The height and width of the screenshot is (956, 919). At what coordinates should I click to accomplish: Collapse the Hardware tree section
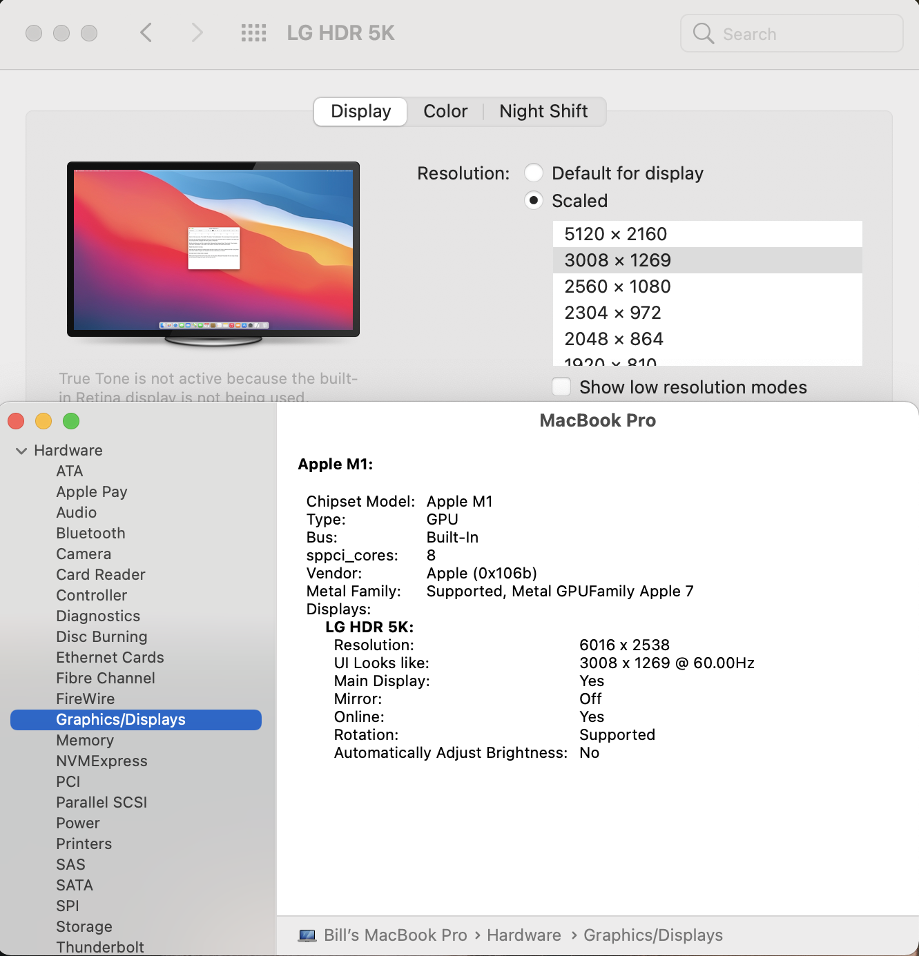click(x=21, y=451)
